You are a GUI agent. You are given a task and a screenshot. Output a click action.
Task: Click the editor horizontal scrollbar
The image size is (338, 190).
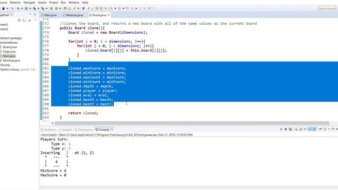192,123
